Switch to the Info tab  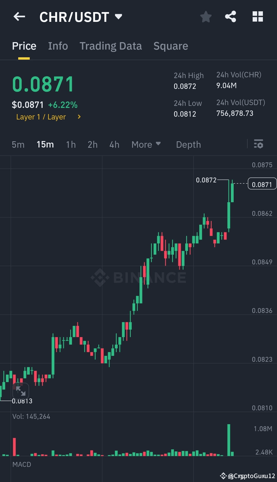[x=58, y=46]
